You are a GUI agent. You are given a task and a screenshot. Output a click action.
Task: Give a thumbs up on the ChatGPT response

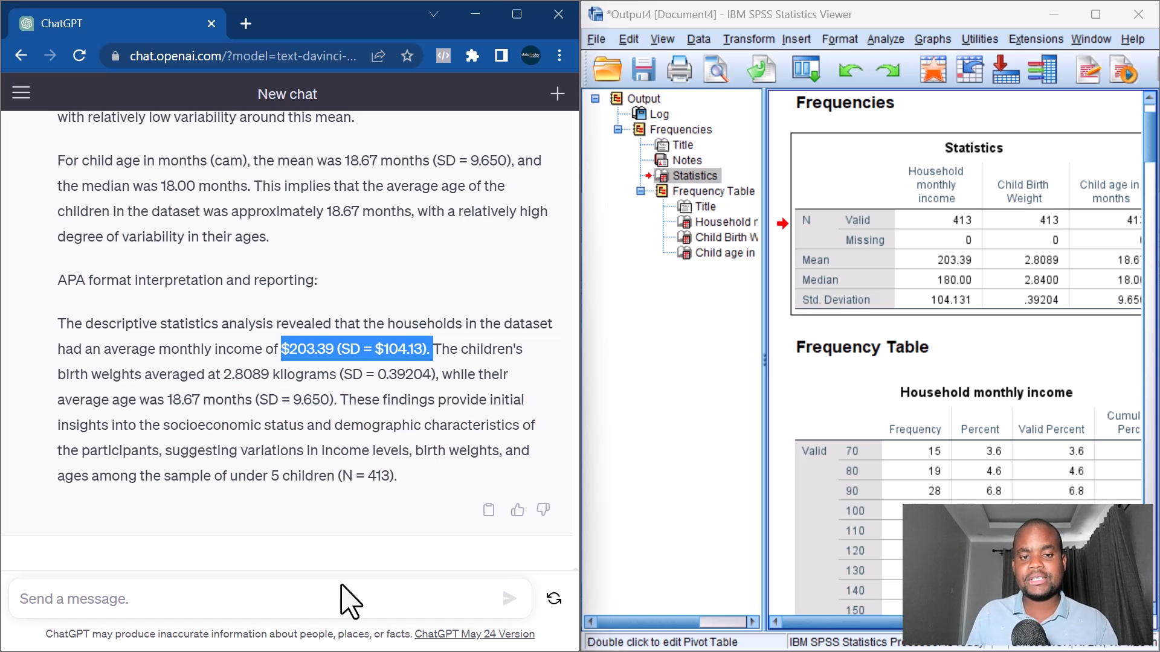(x=517, y=510)
